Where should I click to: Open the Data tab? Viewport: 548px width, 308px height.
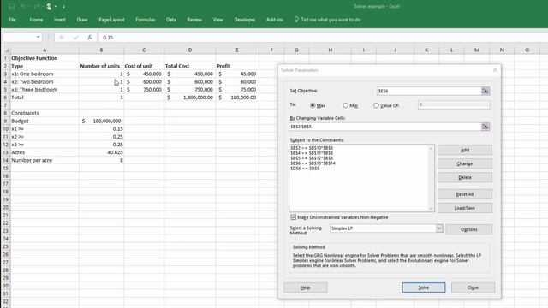[x=171, y=20]
